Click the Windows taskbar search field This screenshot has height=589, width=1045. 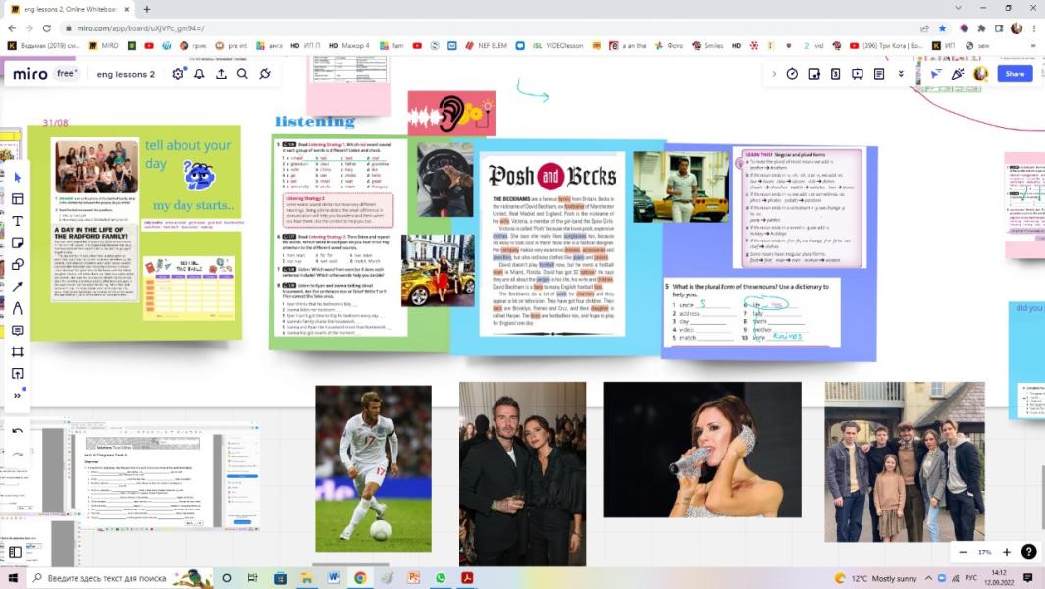[x=122, y=577]
